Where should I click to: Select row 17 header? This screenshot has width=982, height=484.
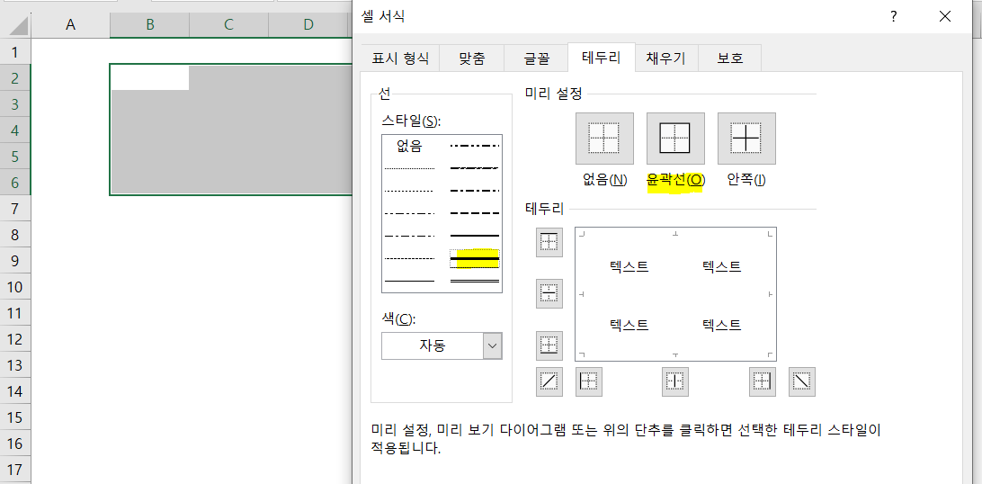(15, 470)
